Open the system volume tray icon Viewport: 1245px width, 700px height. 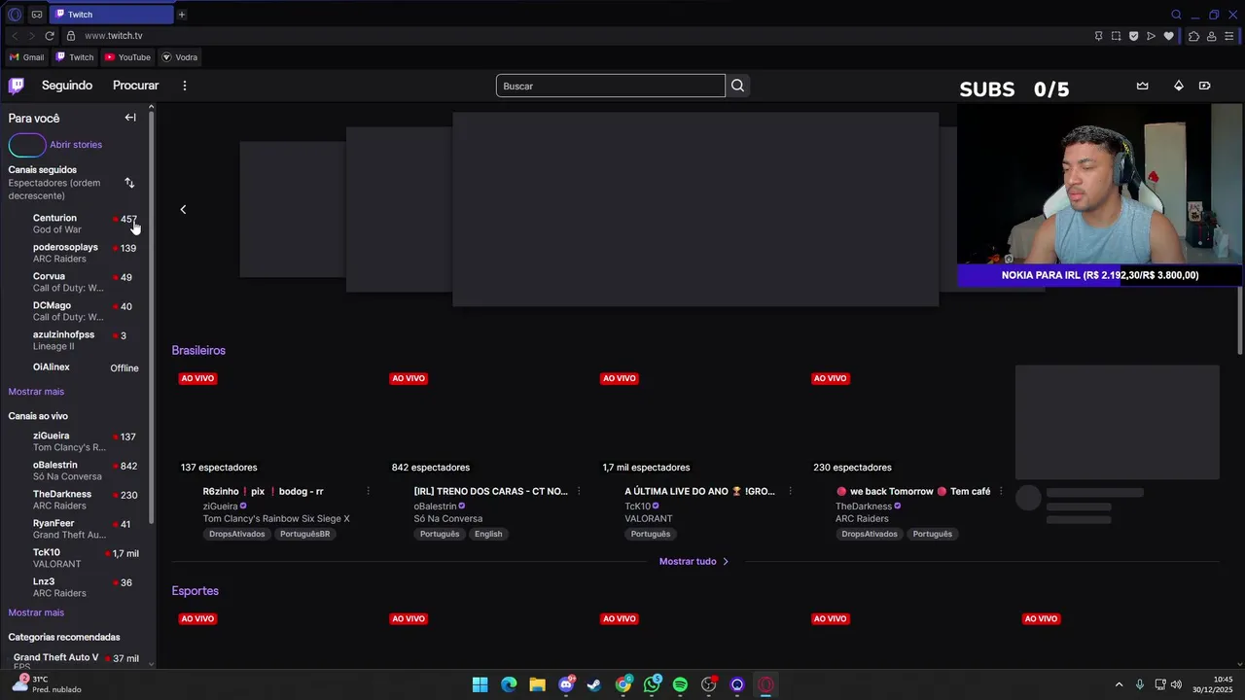pos(1176,684)
